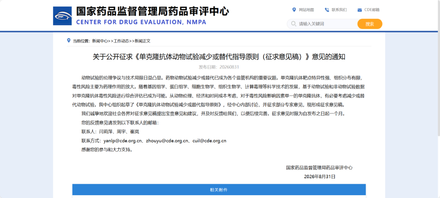440x198 pixels.
Task: Click the 相关附件 blue header bar
Action: (x=219, y=190)
